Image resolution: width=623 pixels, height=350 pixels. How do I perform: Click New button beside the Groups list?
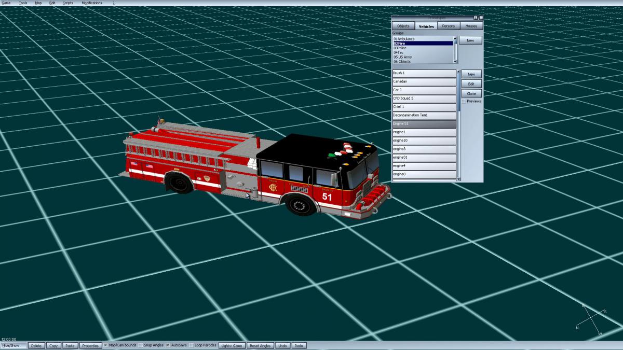[x=470, y=40]
